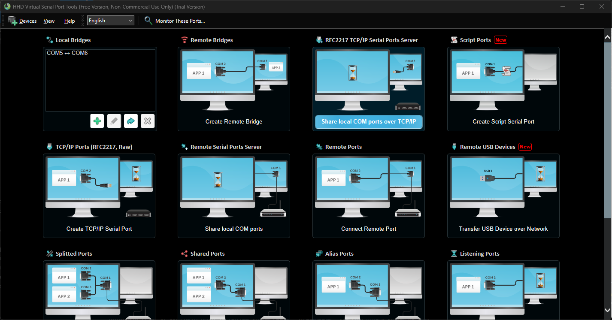The image size is (612, 320).
Task: Click Create TCP/IP Serial Port label
Action: pos(99,229)
